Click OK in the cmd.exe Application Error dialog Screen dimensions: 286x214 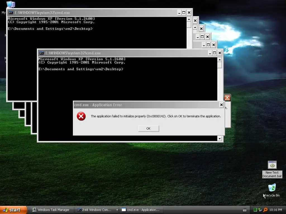pos(149,128)
